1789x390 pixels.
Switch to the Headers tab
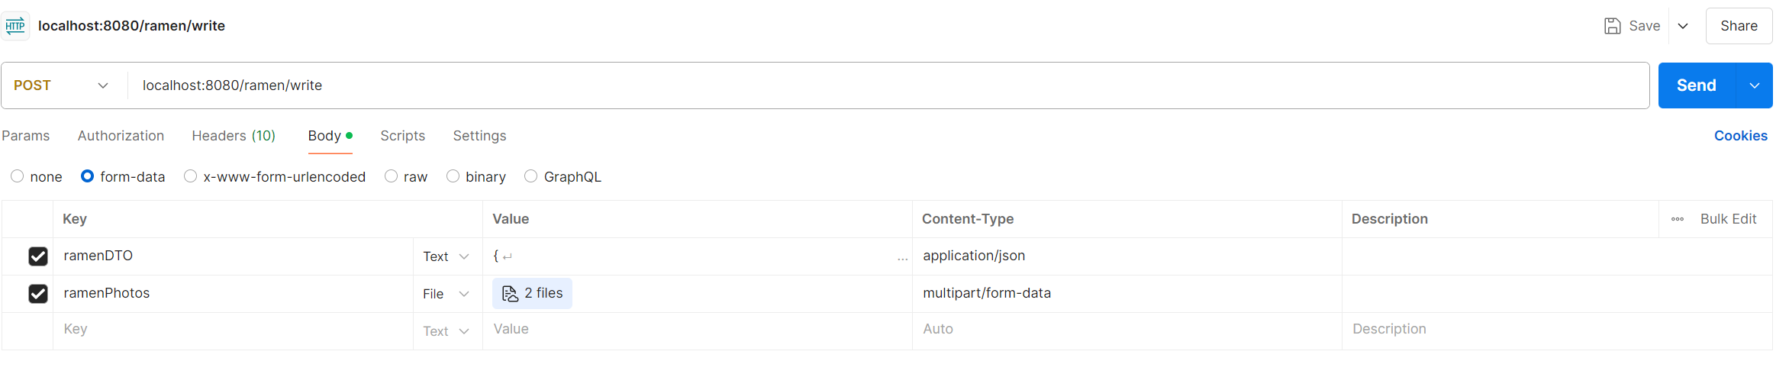coord(234,136)
